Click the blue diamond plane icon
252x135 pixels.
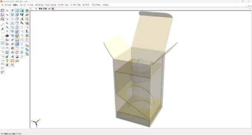[x=12, y=36]
